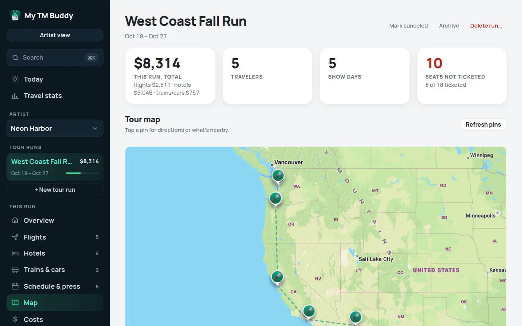Click the My TM Buddy logo icon
The width and height of the screenshot is (522, 326).
(15, 16)
